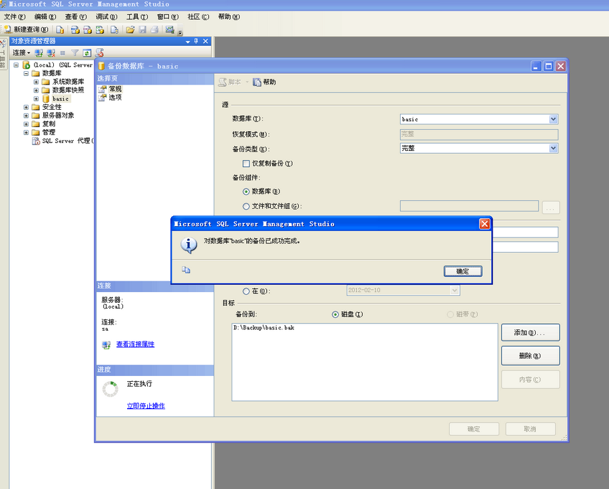Click 确定 in the success message dialog

point(463,271)
